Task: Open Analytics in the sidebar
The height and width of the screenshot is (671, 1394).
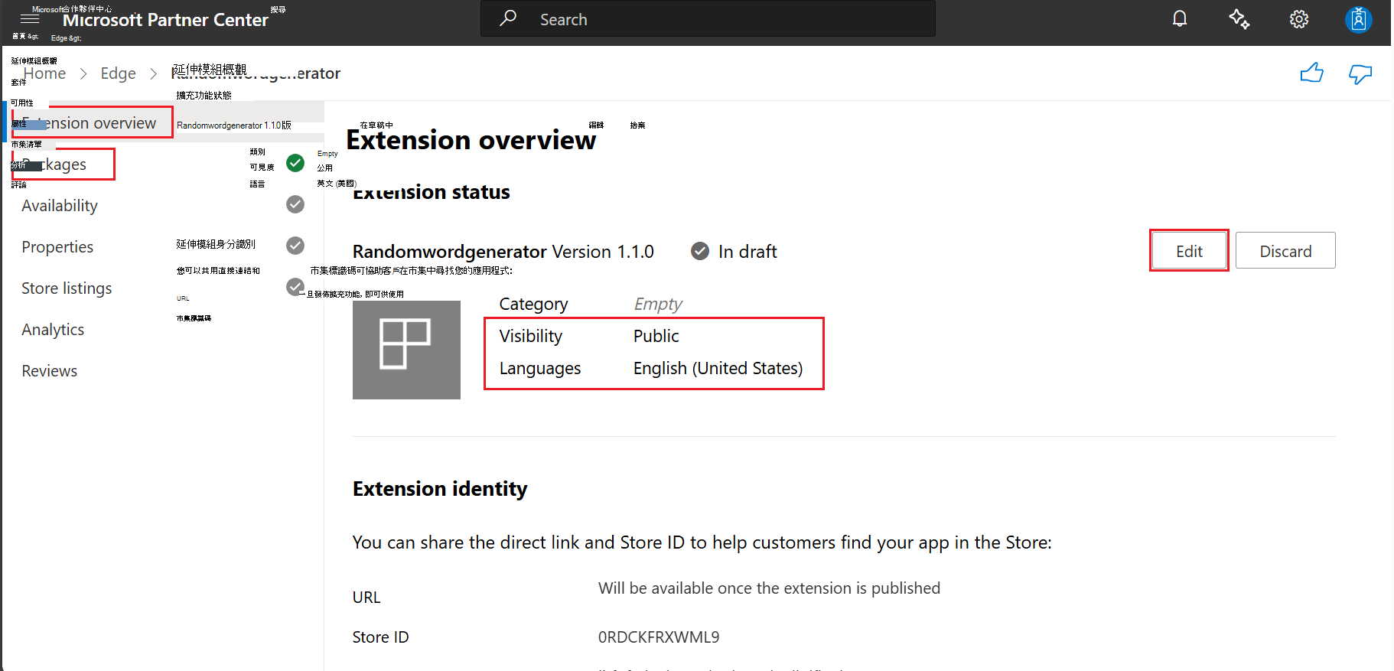Action: [53, 330]
